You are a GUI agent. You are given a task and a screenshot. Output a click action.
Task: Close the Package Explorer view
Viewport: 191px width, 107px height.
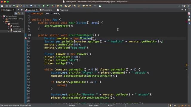click(14, 10)
